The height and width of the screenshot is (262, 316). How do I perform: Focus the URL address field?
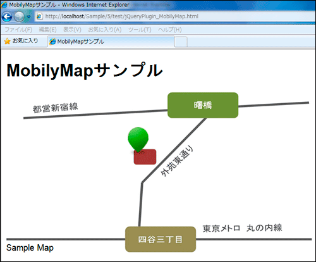pyautogui.click(x=176, y=16)
